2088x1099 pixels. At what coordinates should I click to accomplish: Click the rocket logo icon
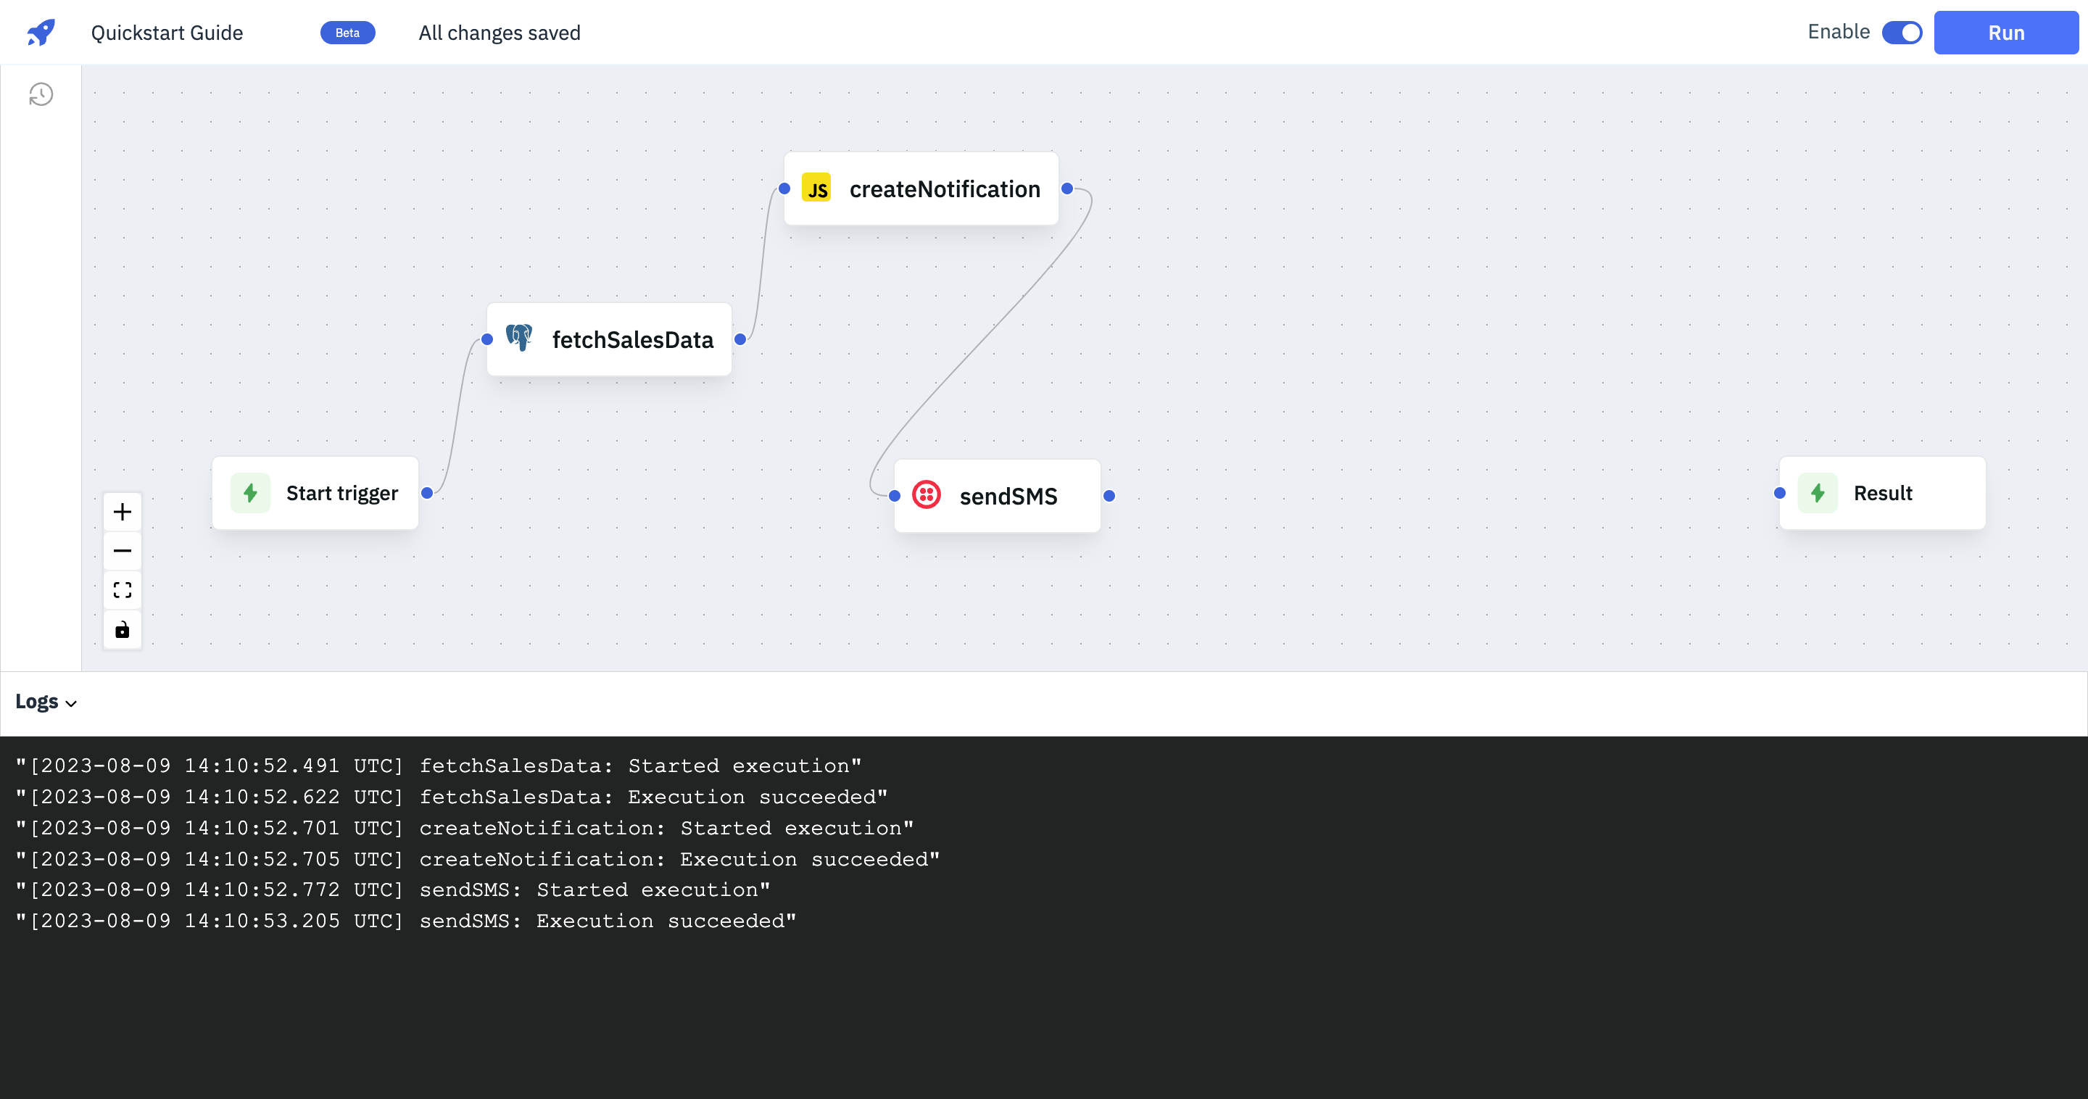[x=41, y=33]
